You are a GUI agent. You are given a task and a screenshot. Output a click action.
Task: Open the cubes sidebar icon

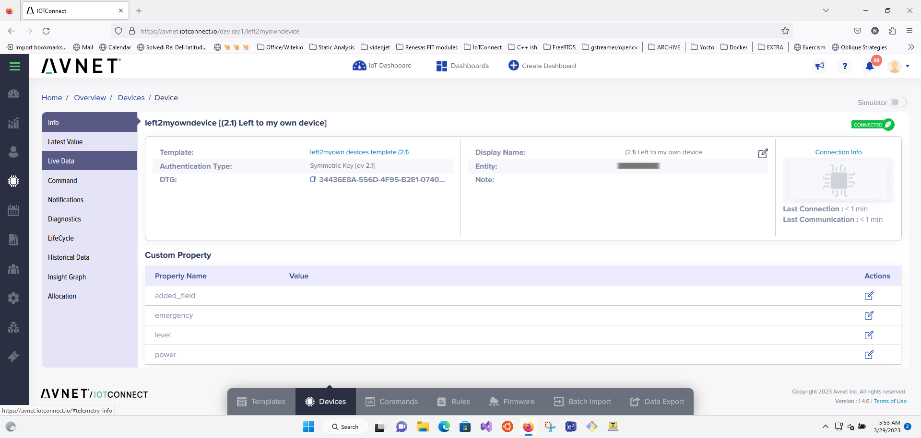(x=13, y=327)
